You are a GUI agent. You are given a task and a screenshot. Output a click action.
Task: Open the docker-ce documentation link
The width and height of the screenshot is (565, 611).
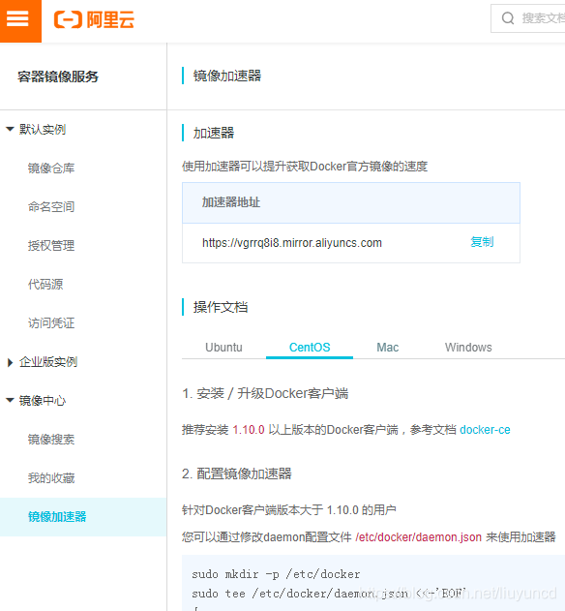click(485, 430)
